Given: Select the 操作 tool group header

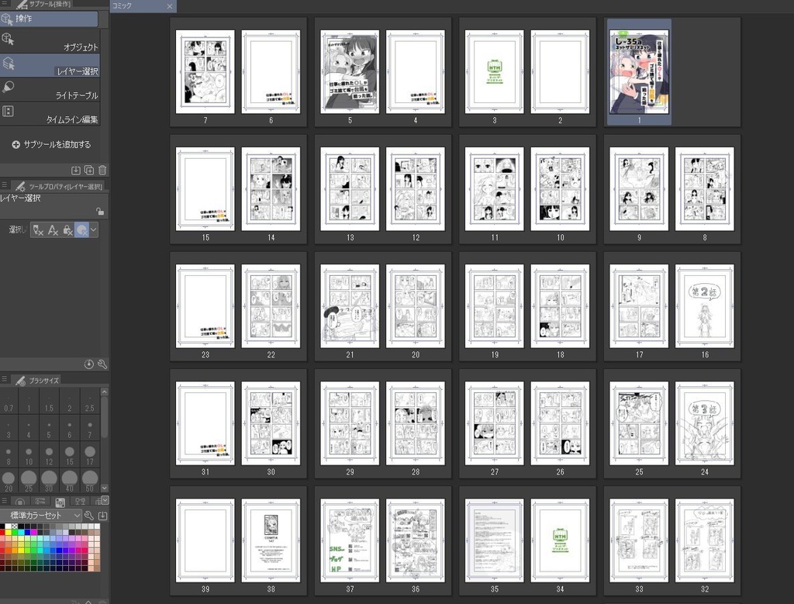Looking at the screenshot, I should (49, 19).
